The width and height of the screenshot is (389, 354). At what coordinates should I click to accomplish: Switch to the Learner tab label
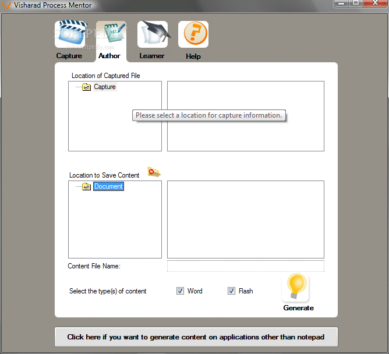coord(152,56)
